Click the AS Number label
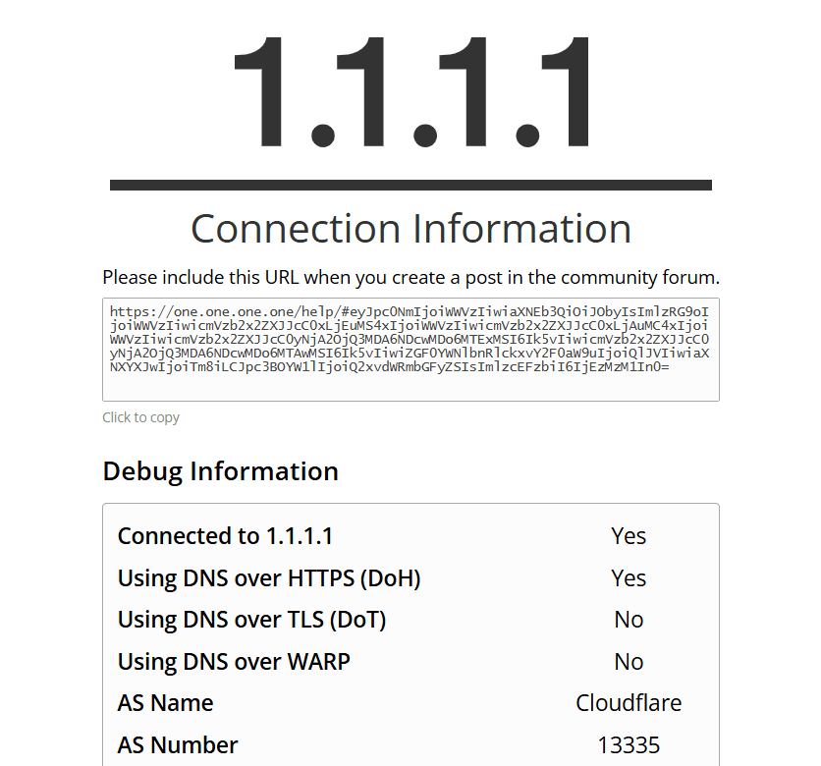821x766 pixels. [x=178, y=744]
